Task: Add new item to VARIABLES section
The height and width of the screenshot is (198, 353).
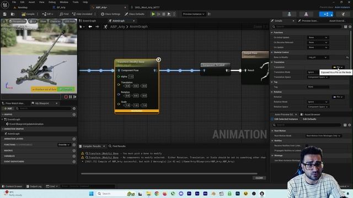Action: [74, 156]
